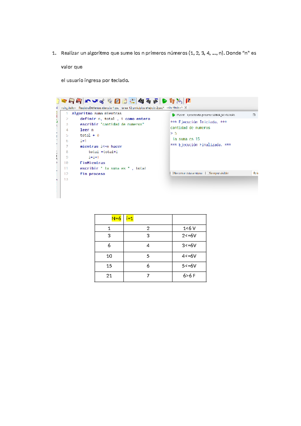The image size is (301, 426).
Task: Close the current sin_titulo tab
Action: tap(186, 108)
